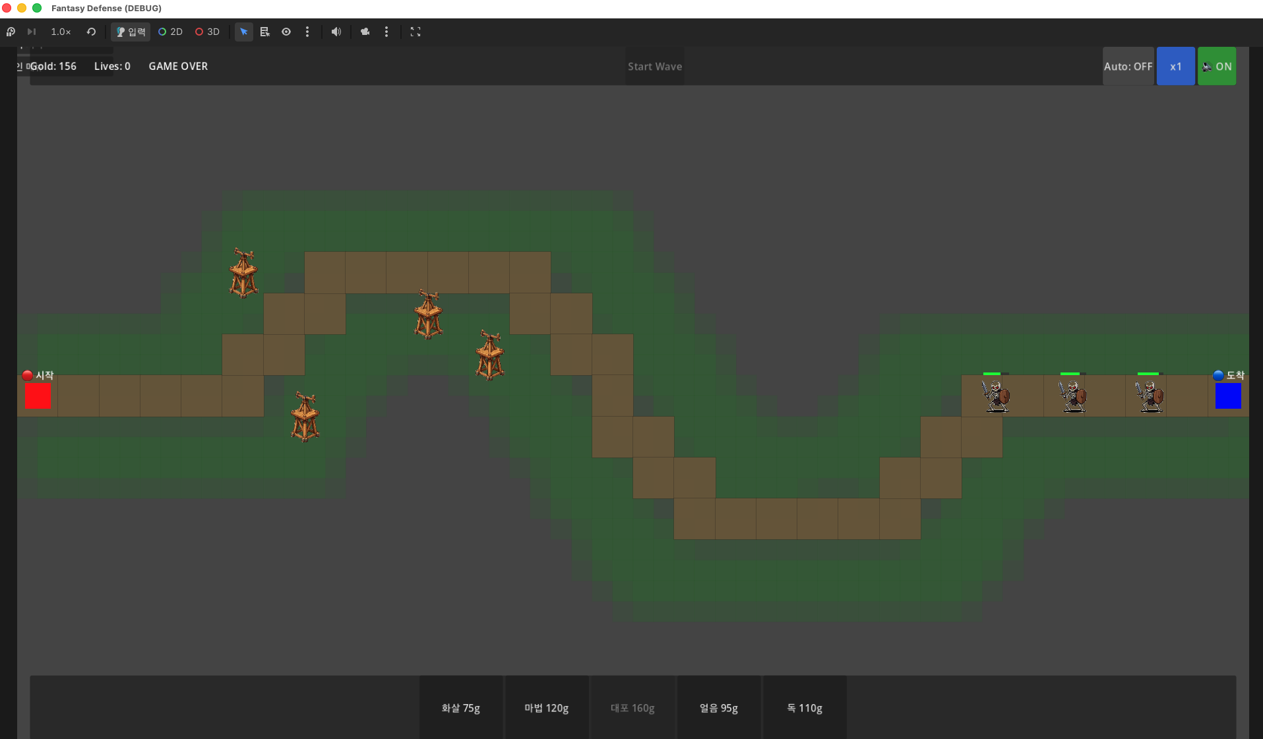Click the blue 도착 goal square
Viewport: 1263px width, 739px height.
point(1228,396)
